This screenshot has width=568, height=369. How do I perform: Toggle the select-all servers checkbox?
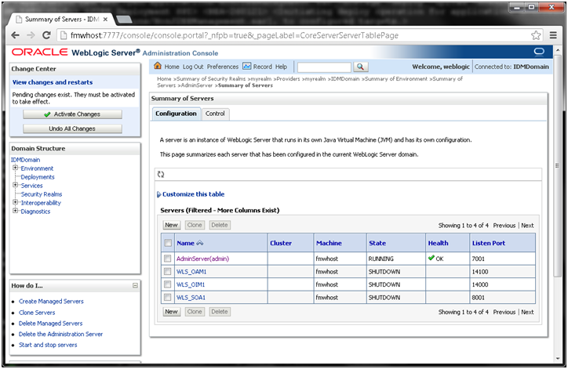point(168,243)
